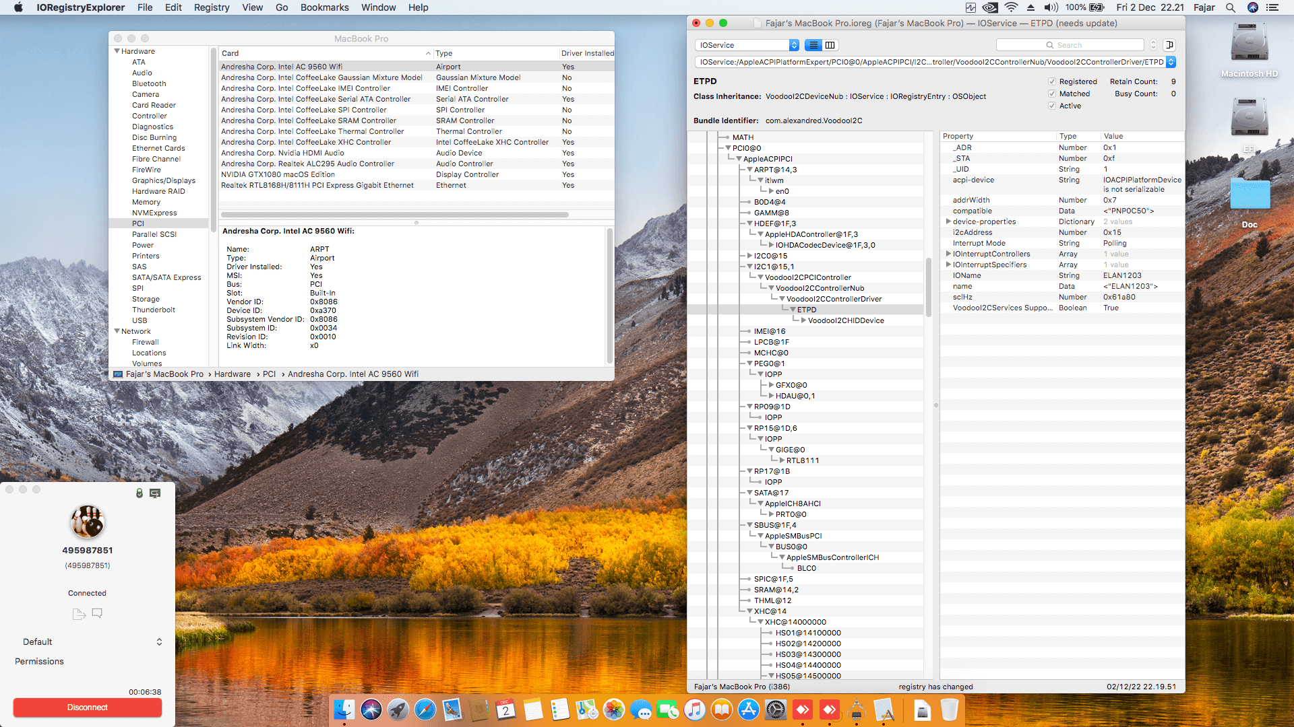Click the horizontal scrollbar under the card list
This screenshot has height=727, width=1294.
(x=394, y=215)
